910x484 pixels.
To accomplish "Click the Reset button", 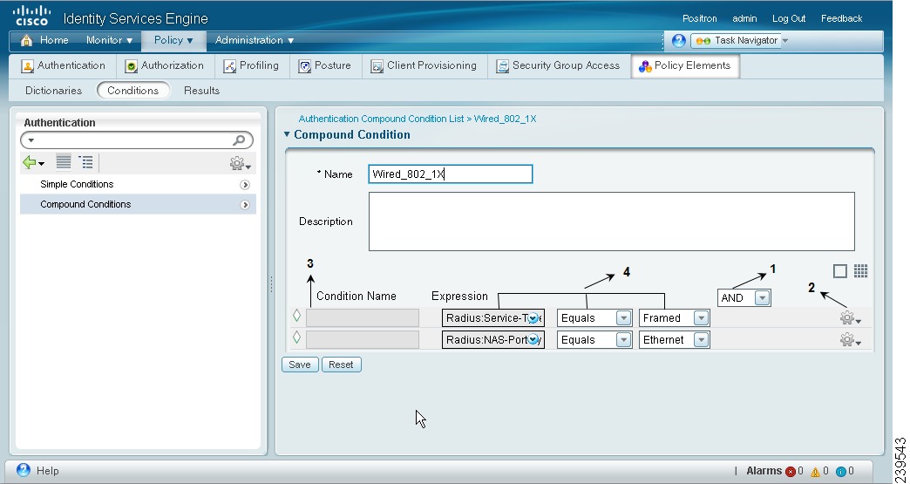I will pyautogui.click(x=342, y=365).
